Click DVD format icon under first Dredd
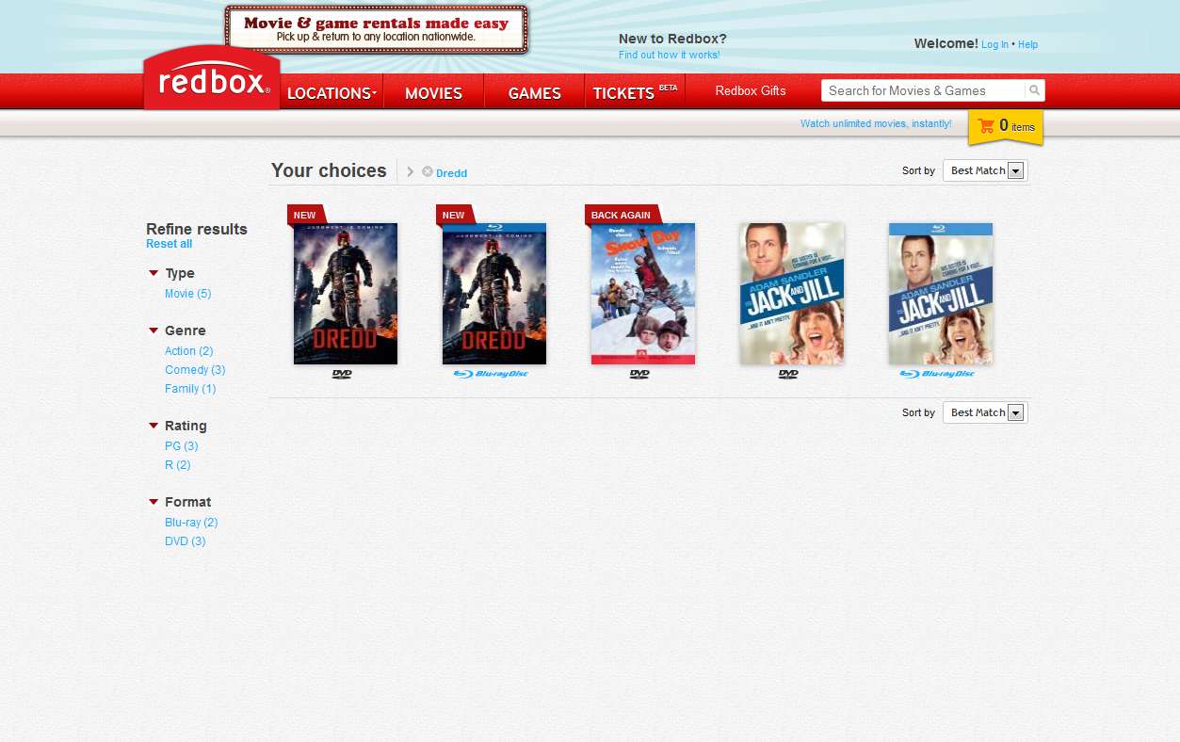Image resolution: width=1180 pixels, height=742 pixels. pos(342,374)
